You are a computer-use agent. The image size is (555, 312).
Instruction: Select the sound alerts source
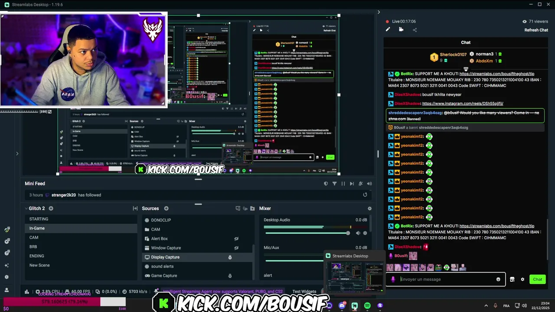coord(197,266)
